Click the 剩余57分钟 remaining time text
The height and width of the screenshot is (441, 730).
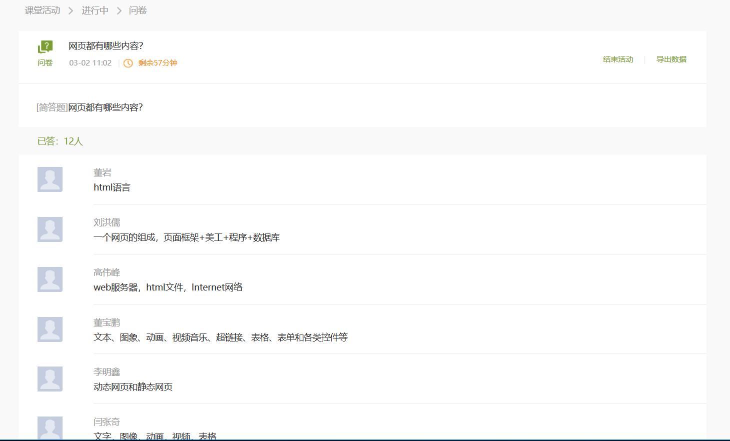pos(158,63)
